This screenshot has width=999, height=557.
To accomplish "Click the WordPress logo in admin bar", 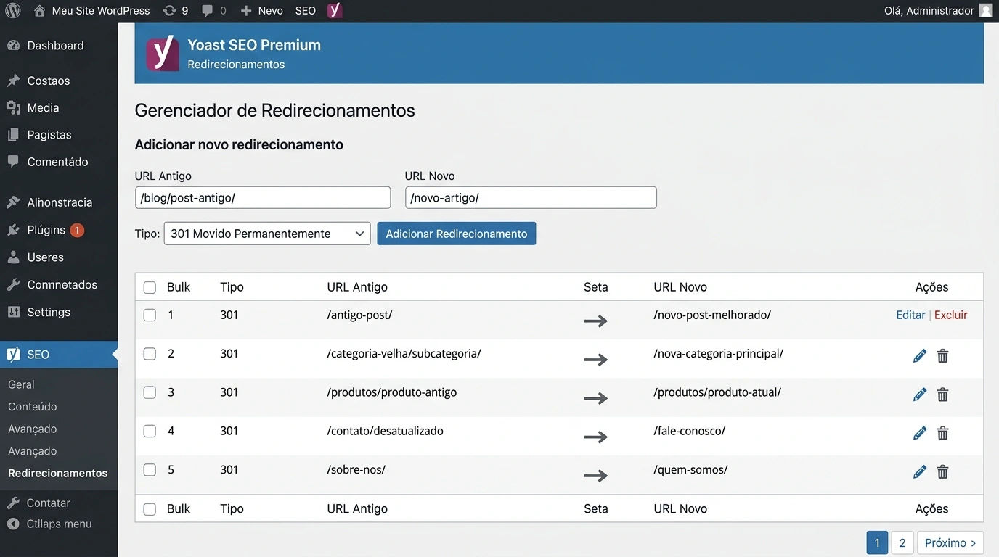I will [13, 11].
